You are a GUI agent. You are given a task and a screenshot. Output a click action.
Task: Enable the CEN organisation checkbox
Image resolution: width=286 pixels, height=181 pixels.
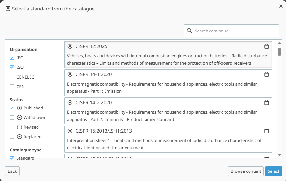12,87
